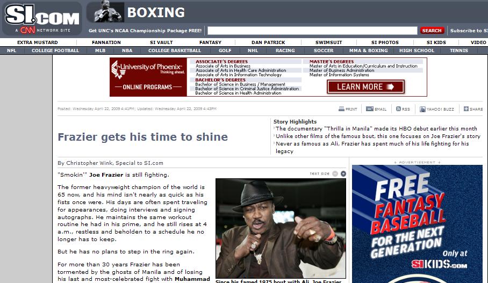
Task: Click headline 'Frazier gets his time to shine'
Action: 143,137
